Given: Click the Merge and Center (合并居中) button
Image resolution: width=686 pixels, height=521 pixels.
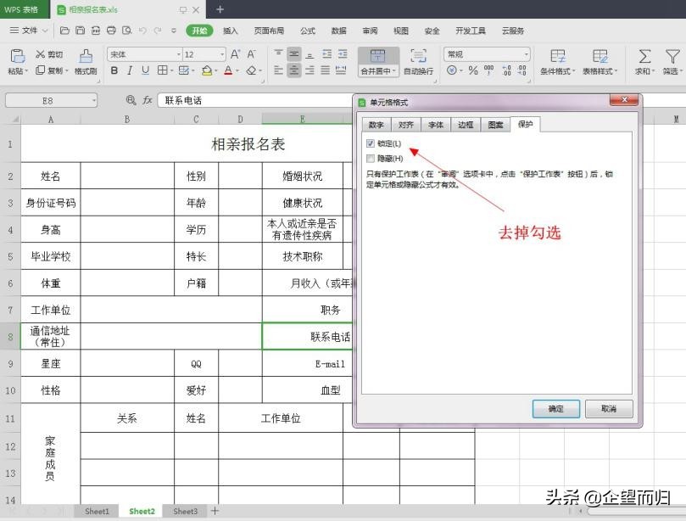Looking at the screenshot, I should pyautogui.click(x=378, y=62).
